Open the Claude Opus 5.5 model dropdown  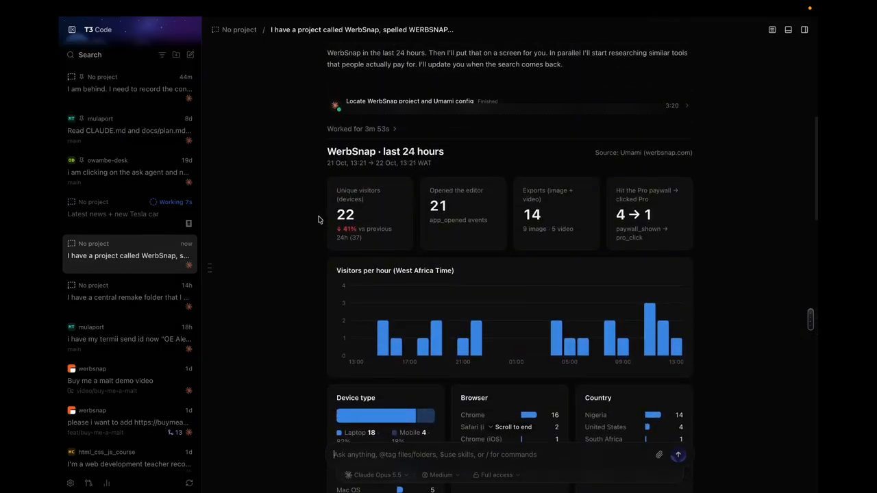coord(377,475)
